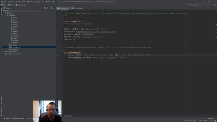Click the 'import pygame as p' code line
The width and height of the screenshot is (217, 122).
pos(73,21)
